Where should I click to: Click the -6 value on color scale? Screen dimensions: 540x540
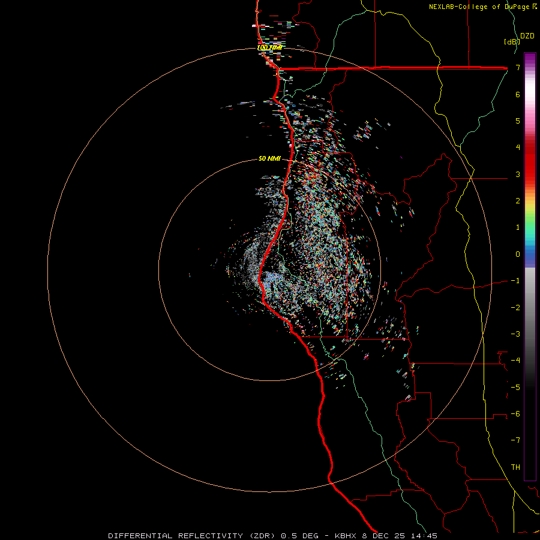(x=515, y=414)
